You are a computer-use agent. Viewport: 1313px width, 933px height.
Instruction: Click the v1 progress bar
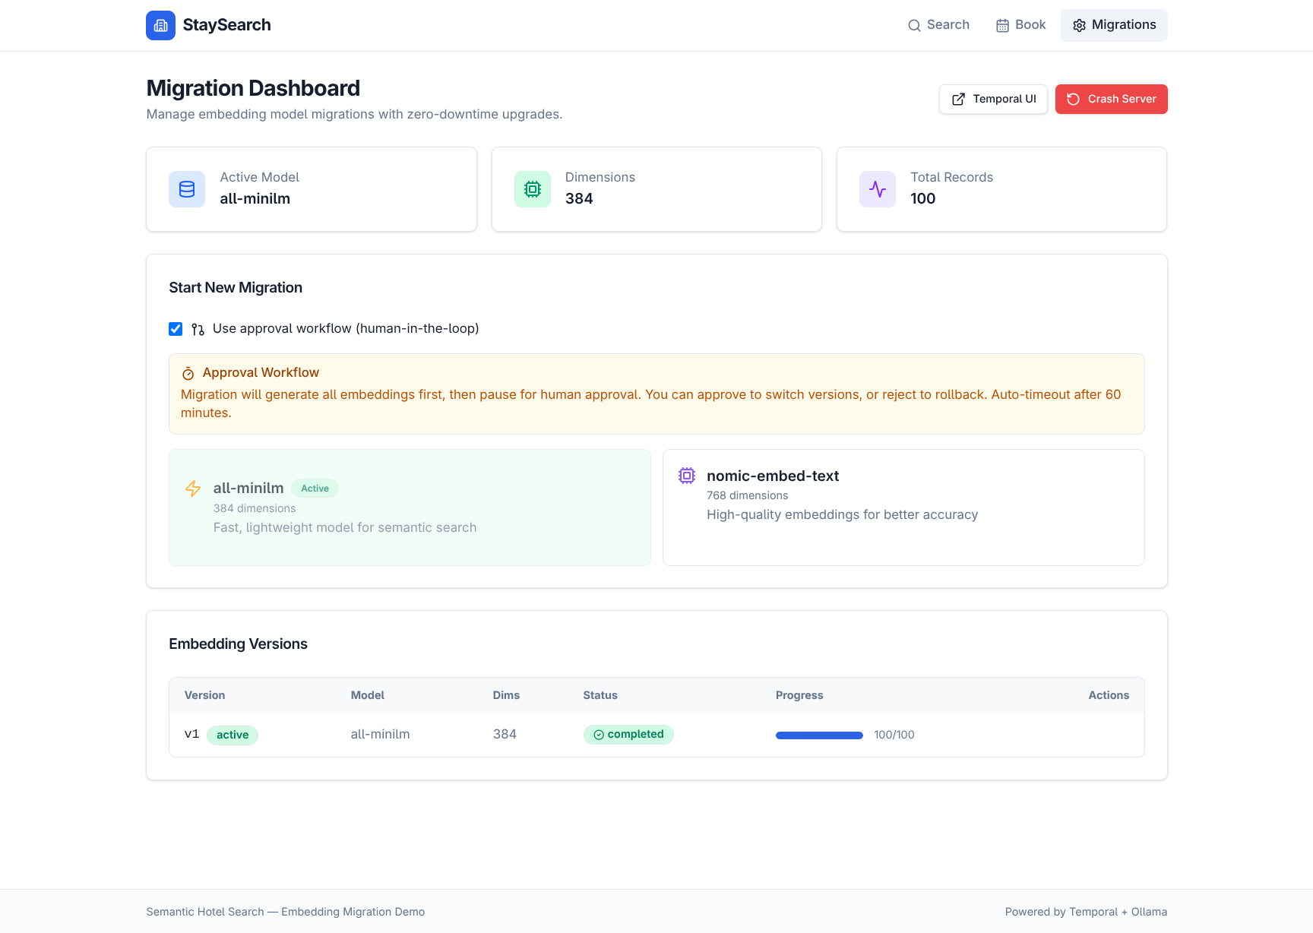819,735
